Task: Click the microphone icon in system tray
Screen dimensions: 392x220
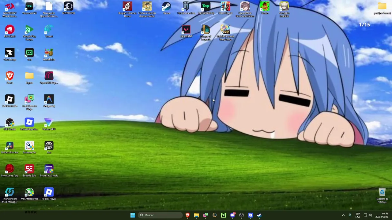Action: (350, 215)
